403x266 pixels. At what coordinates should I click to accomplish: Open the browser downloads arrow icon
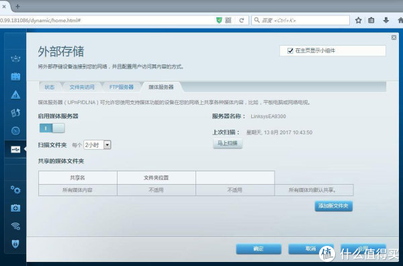click(386, 20)
